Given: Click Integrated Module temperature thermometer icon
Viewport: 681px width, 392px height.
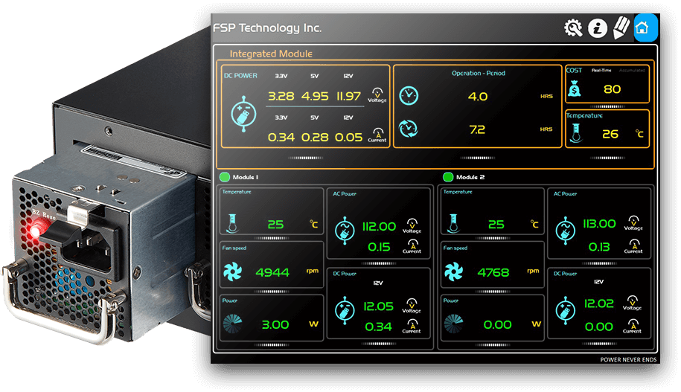Looking at the screenshot, I should click(x=576, y=133).
